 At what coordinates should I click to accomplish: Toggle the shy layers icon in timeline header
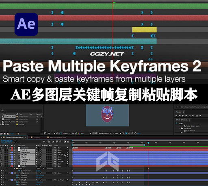point(53,142)
